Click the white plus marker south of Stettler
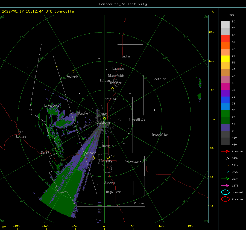 click(x=154, y=110)
